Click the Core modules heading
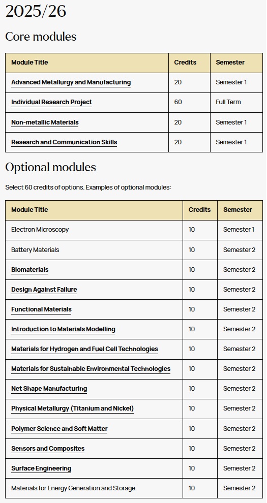 click(41, 37)
